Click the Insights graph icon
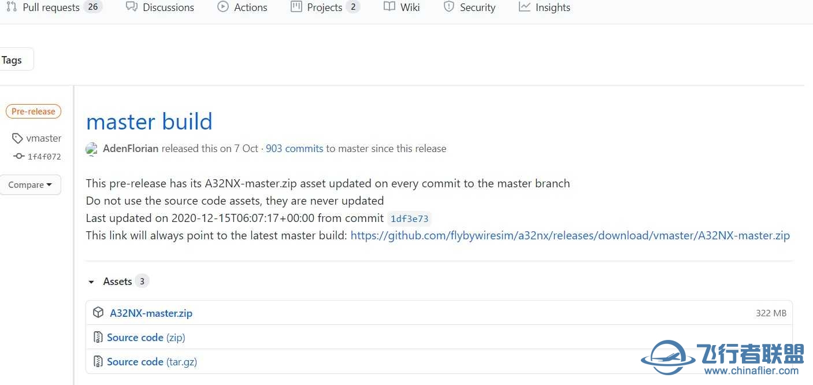Viewport: 813px width, 385px height. [524, 7]
